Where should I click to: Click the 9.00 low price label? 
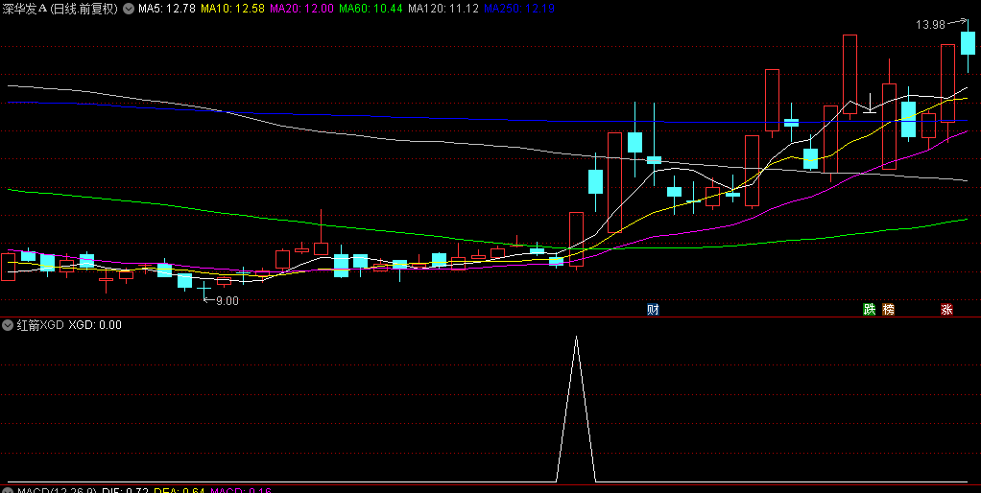tap(227, 300)
